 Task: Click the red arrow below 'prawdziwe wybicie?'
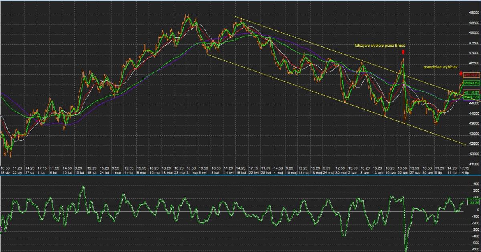tap(461, 74)
